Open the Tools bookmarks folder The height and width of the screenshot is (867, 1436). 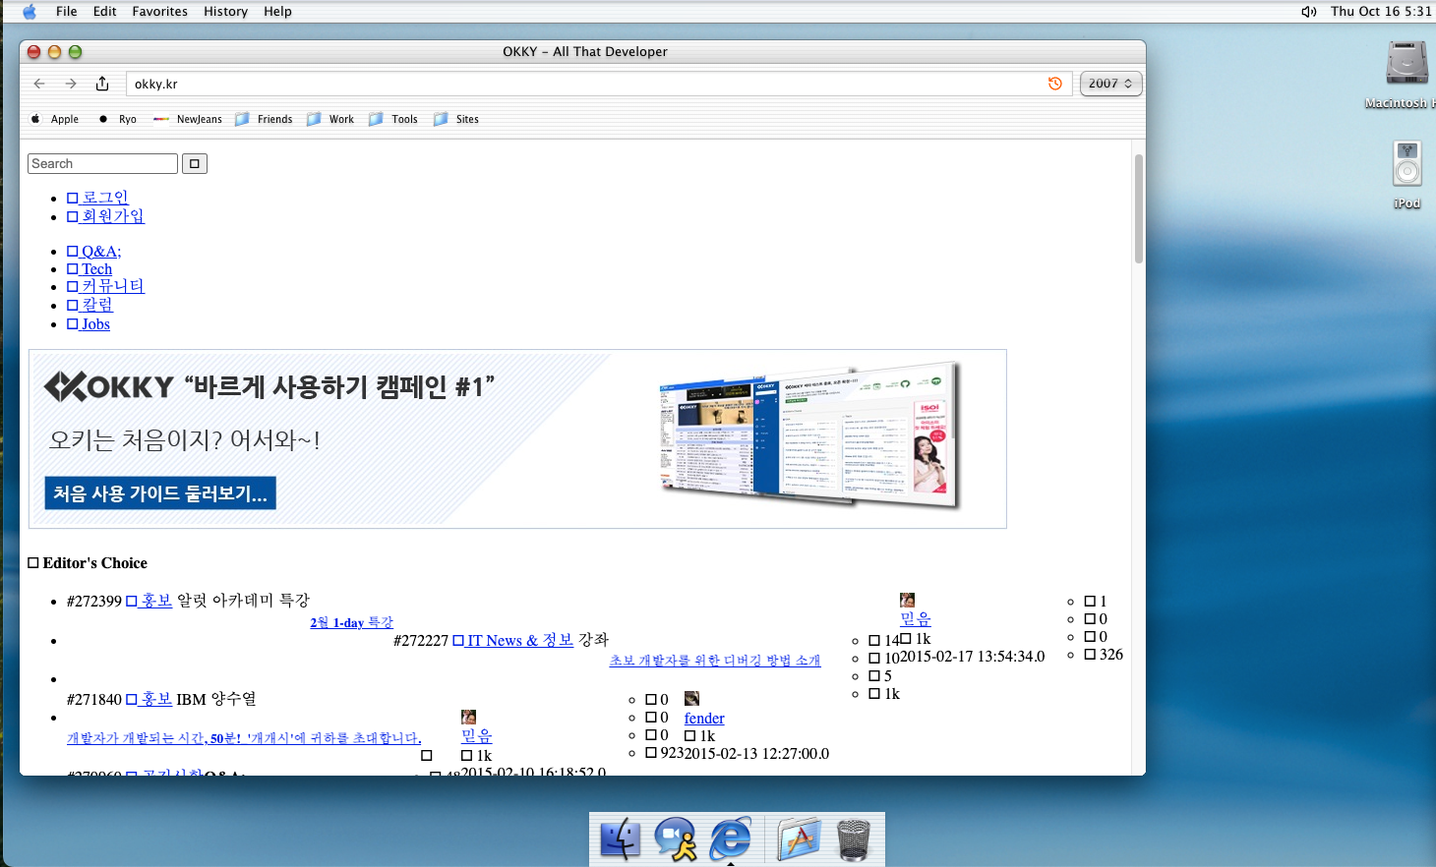(393, 119)
